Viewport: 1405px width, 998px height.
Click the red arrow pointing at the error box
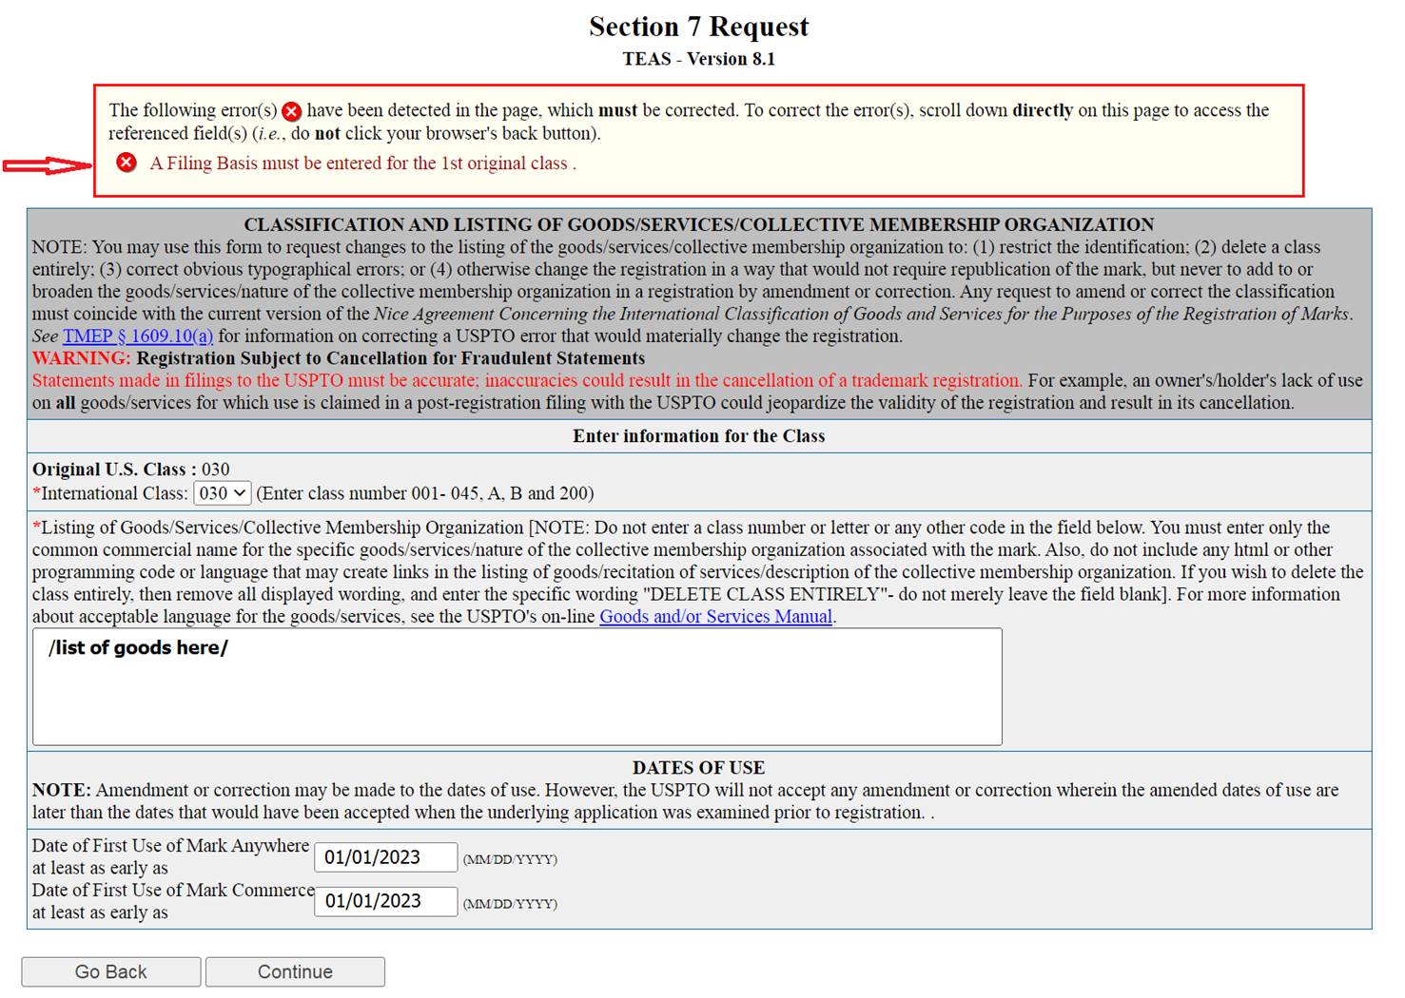coord(46,166)
